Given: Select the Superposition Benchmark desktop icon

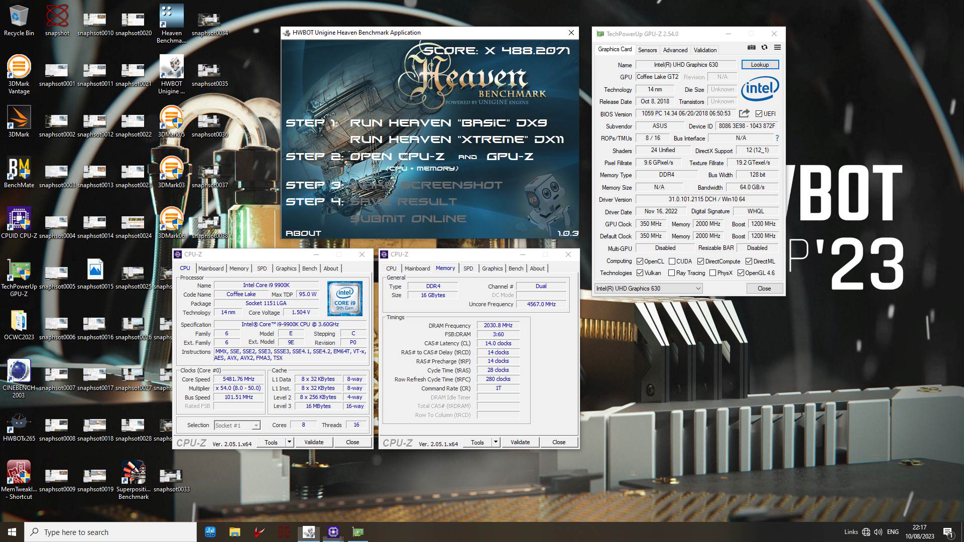Looking at the screenshot, I should [134, 480].
